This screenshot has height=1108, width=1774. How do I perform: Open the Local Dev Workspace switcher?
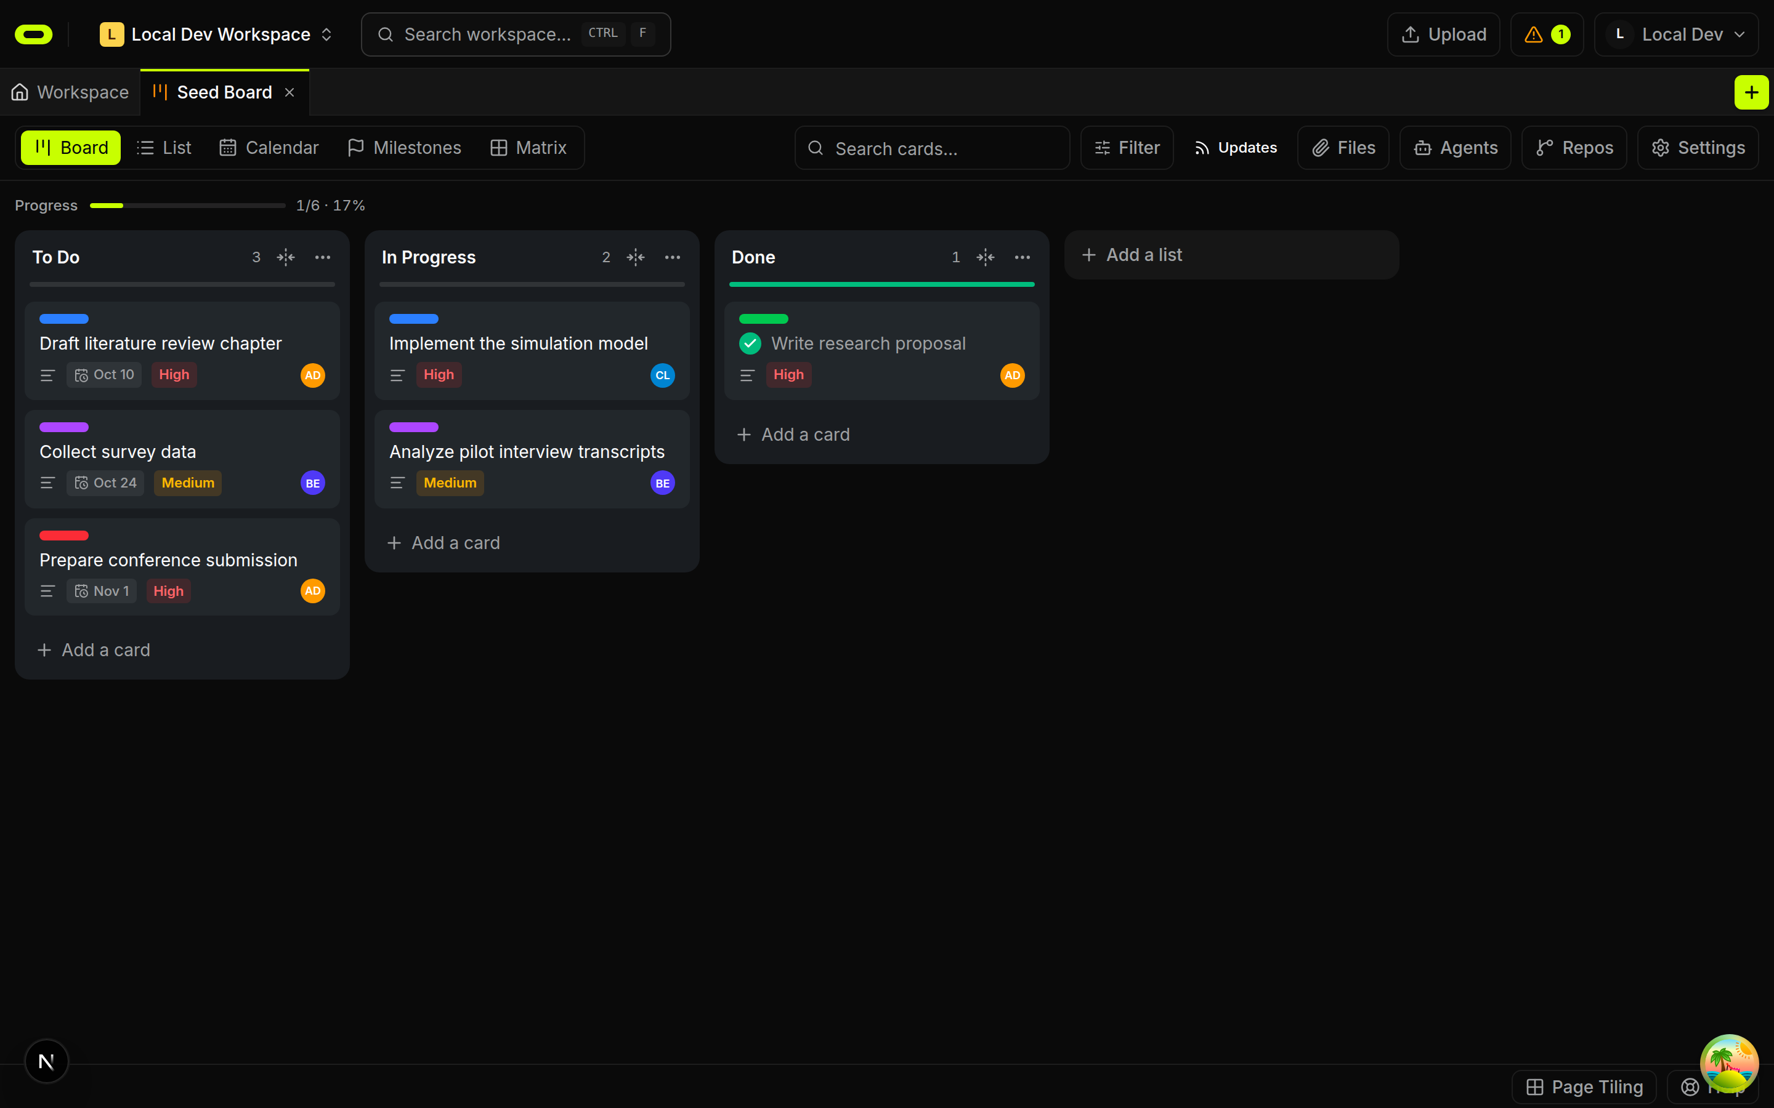[x=217, y=34]
